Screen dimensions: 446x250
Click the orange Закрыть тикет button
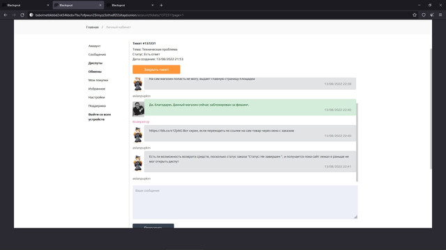coord(156,69)
